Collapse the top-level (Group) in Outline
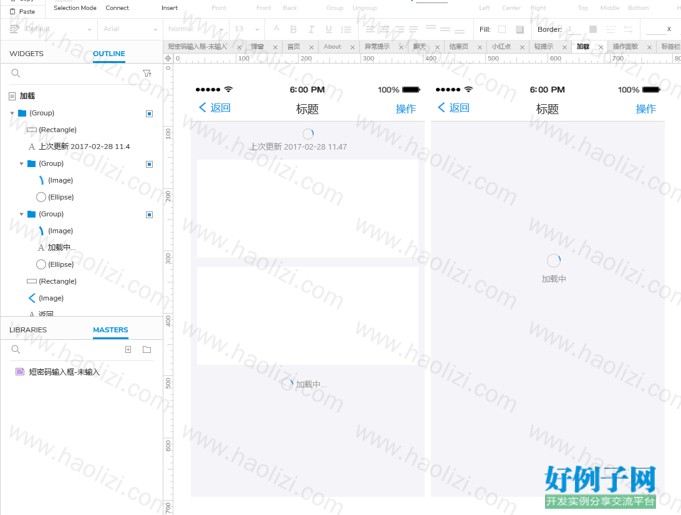681x515 pixels. point(12,113)
